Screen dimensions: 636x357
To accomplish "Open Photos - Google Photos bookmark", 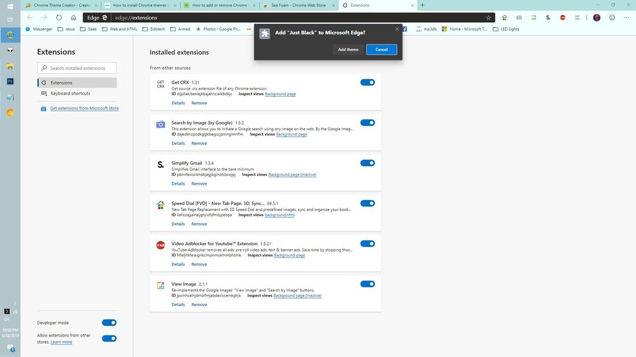I will 218,29.
